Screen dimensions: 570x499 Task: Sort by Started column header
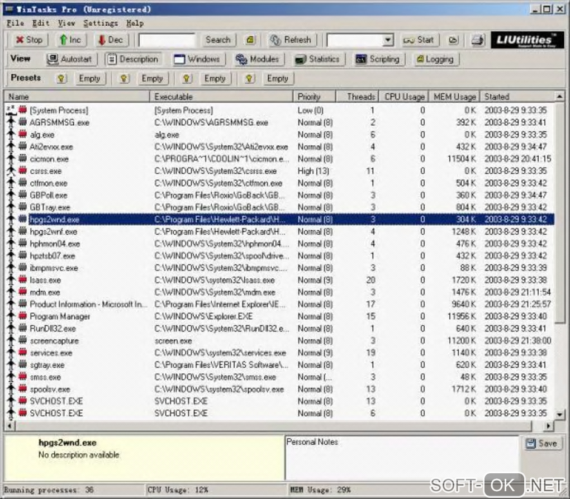(x=517, y=97)
